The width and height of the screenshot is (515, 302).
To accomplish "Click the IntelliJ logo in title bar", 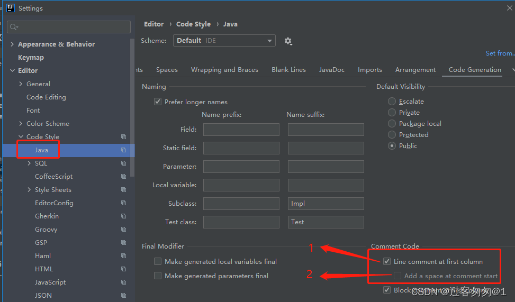I will (x=11, y=8).
